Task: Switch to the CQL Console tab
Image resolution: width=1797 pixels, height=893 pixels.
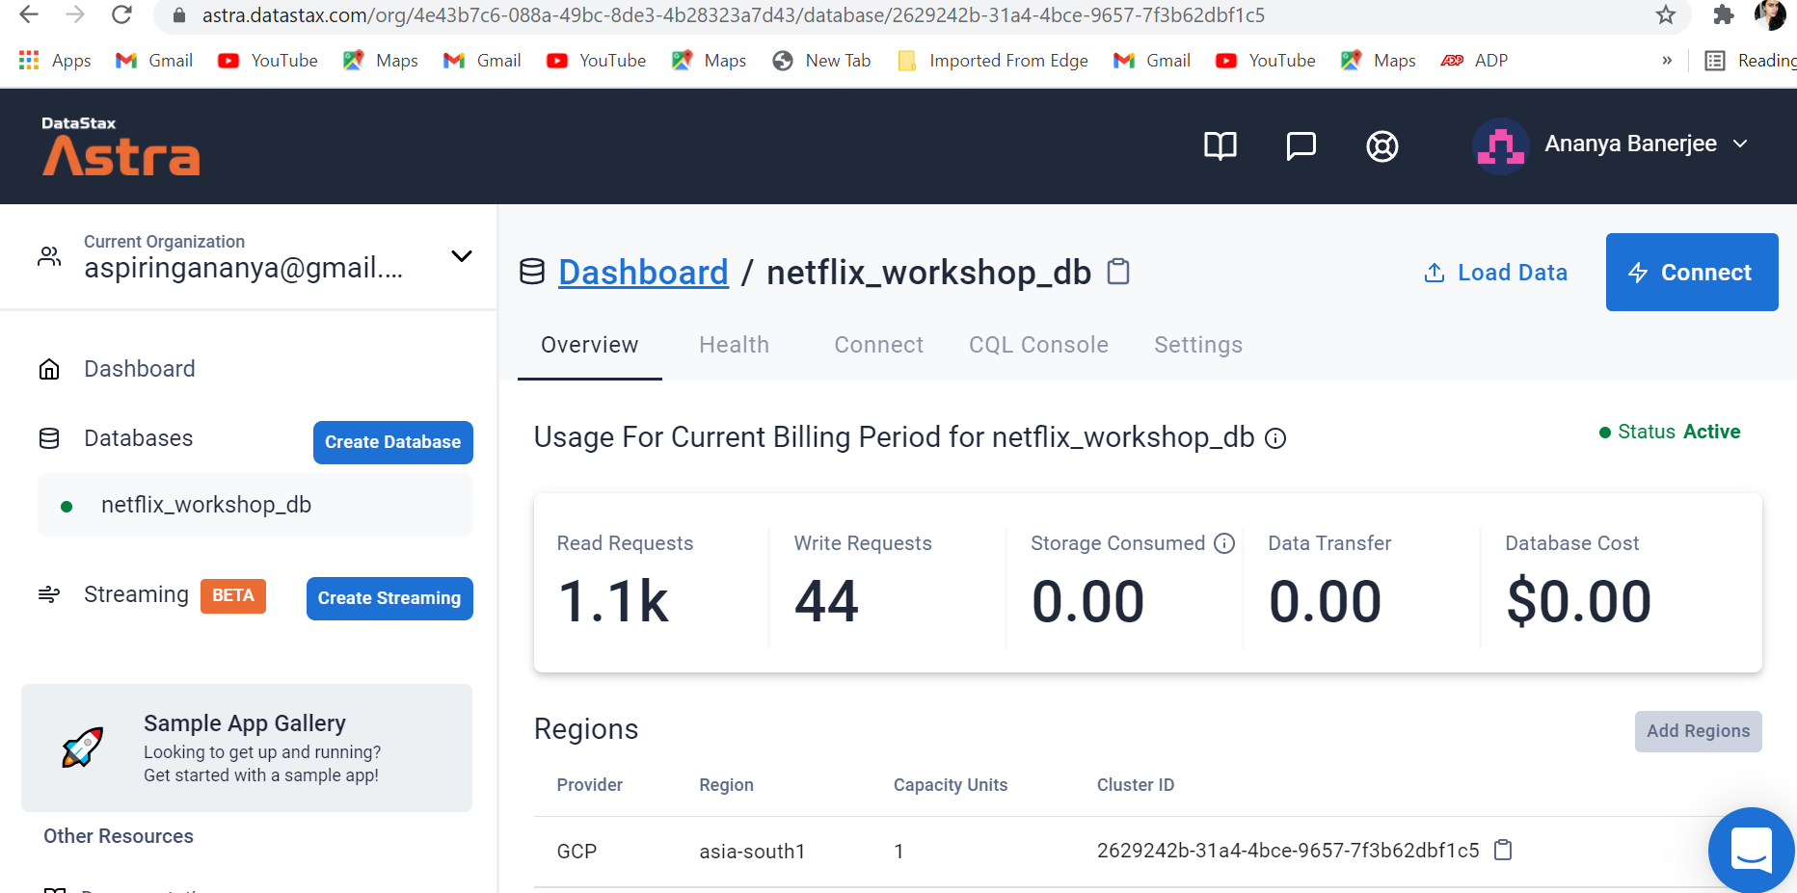Action: 1037,345
